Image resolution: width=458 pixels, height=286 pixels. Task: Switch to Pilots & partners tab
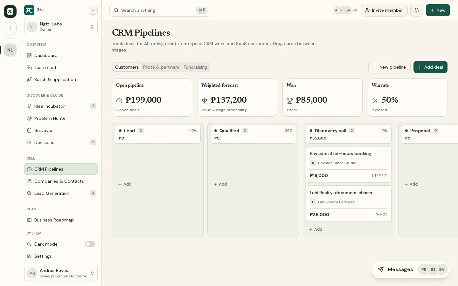(x=161, y=67)
